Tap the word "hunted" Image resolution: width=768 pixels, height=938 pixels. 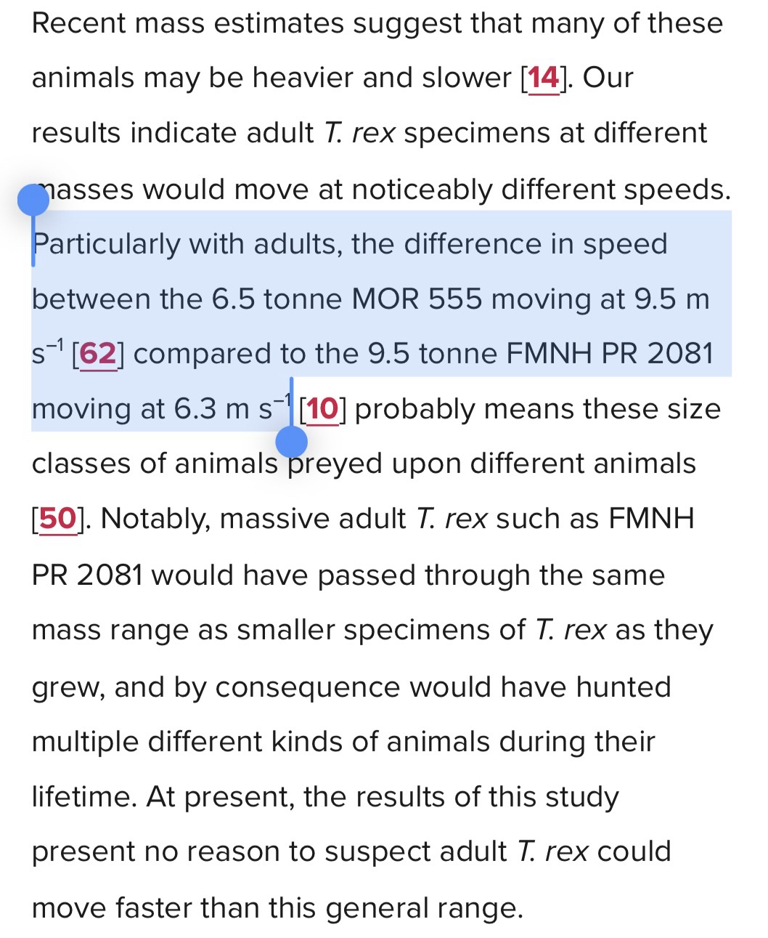pyautogui.click(x=624, y=687)
